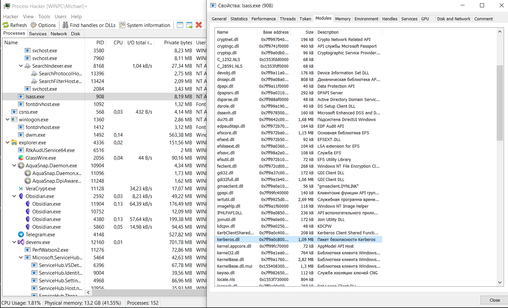Click the lsass.exe process icon
This screenshot has height=308, width=508.
pos(21,96)
